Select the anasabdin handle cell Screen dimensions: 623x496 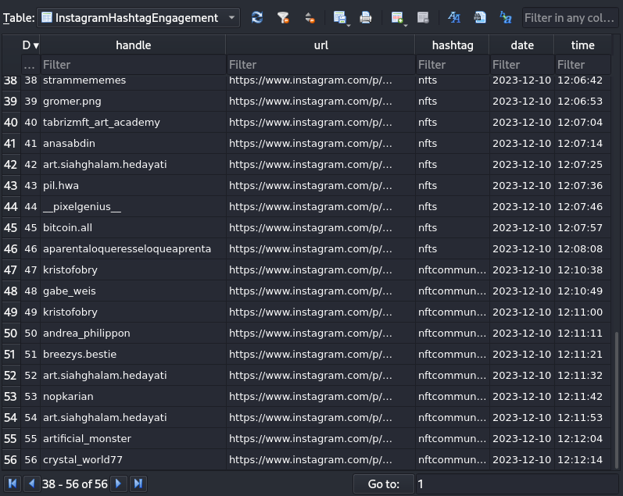(133, 144)
